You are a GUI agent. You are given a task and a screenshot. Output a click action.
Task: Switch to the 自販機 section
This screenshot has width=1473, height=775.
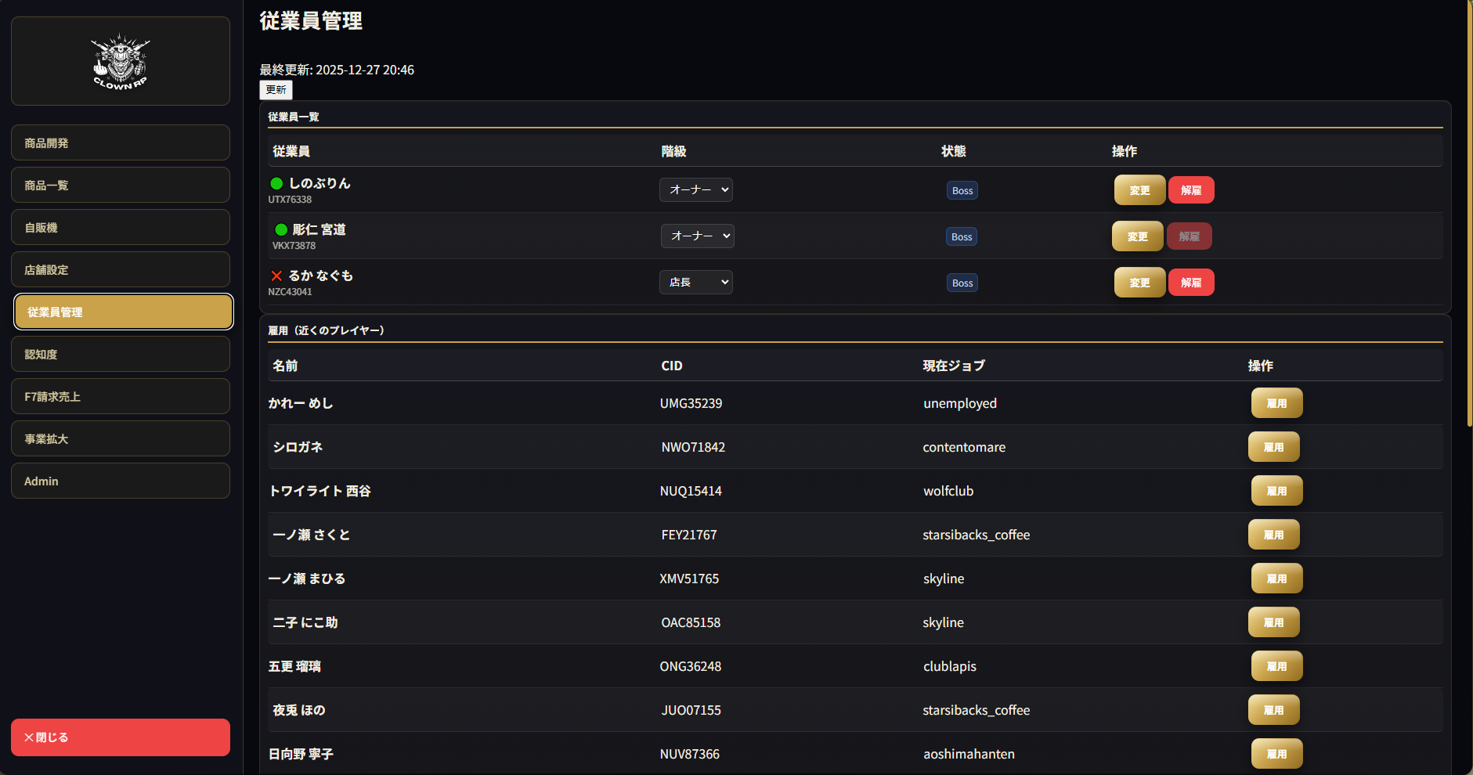(x=121, y=228)
